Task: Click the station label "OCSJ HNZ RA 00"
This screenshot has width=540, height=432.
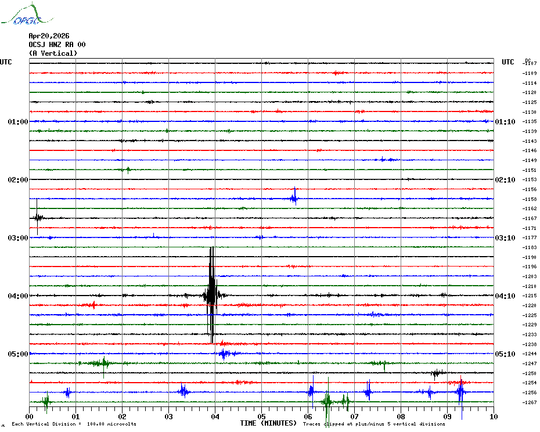Action: coord(57,45)
